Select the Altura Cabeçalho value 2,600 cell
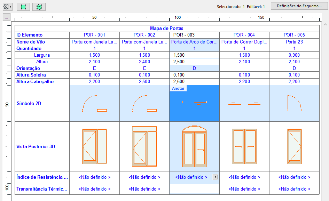Image resolution: width=329 pixels, height=201 pixels. point(194,82)
